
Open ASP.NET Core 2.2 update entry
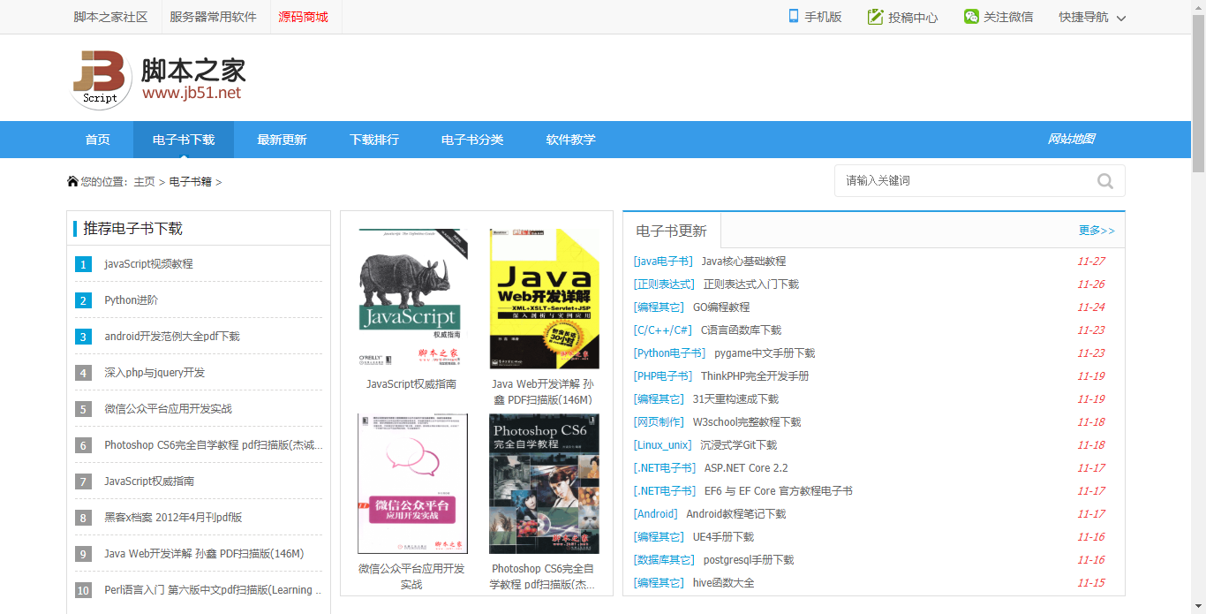[746, 468]
